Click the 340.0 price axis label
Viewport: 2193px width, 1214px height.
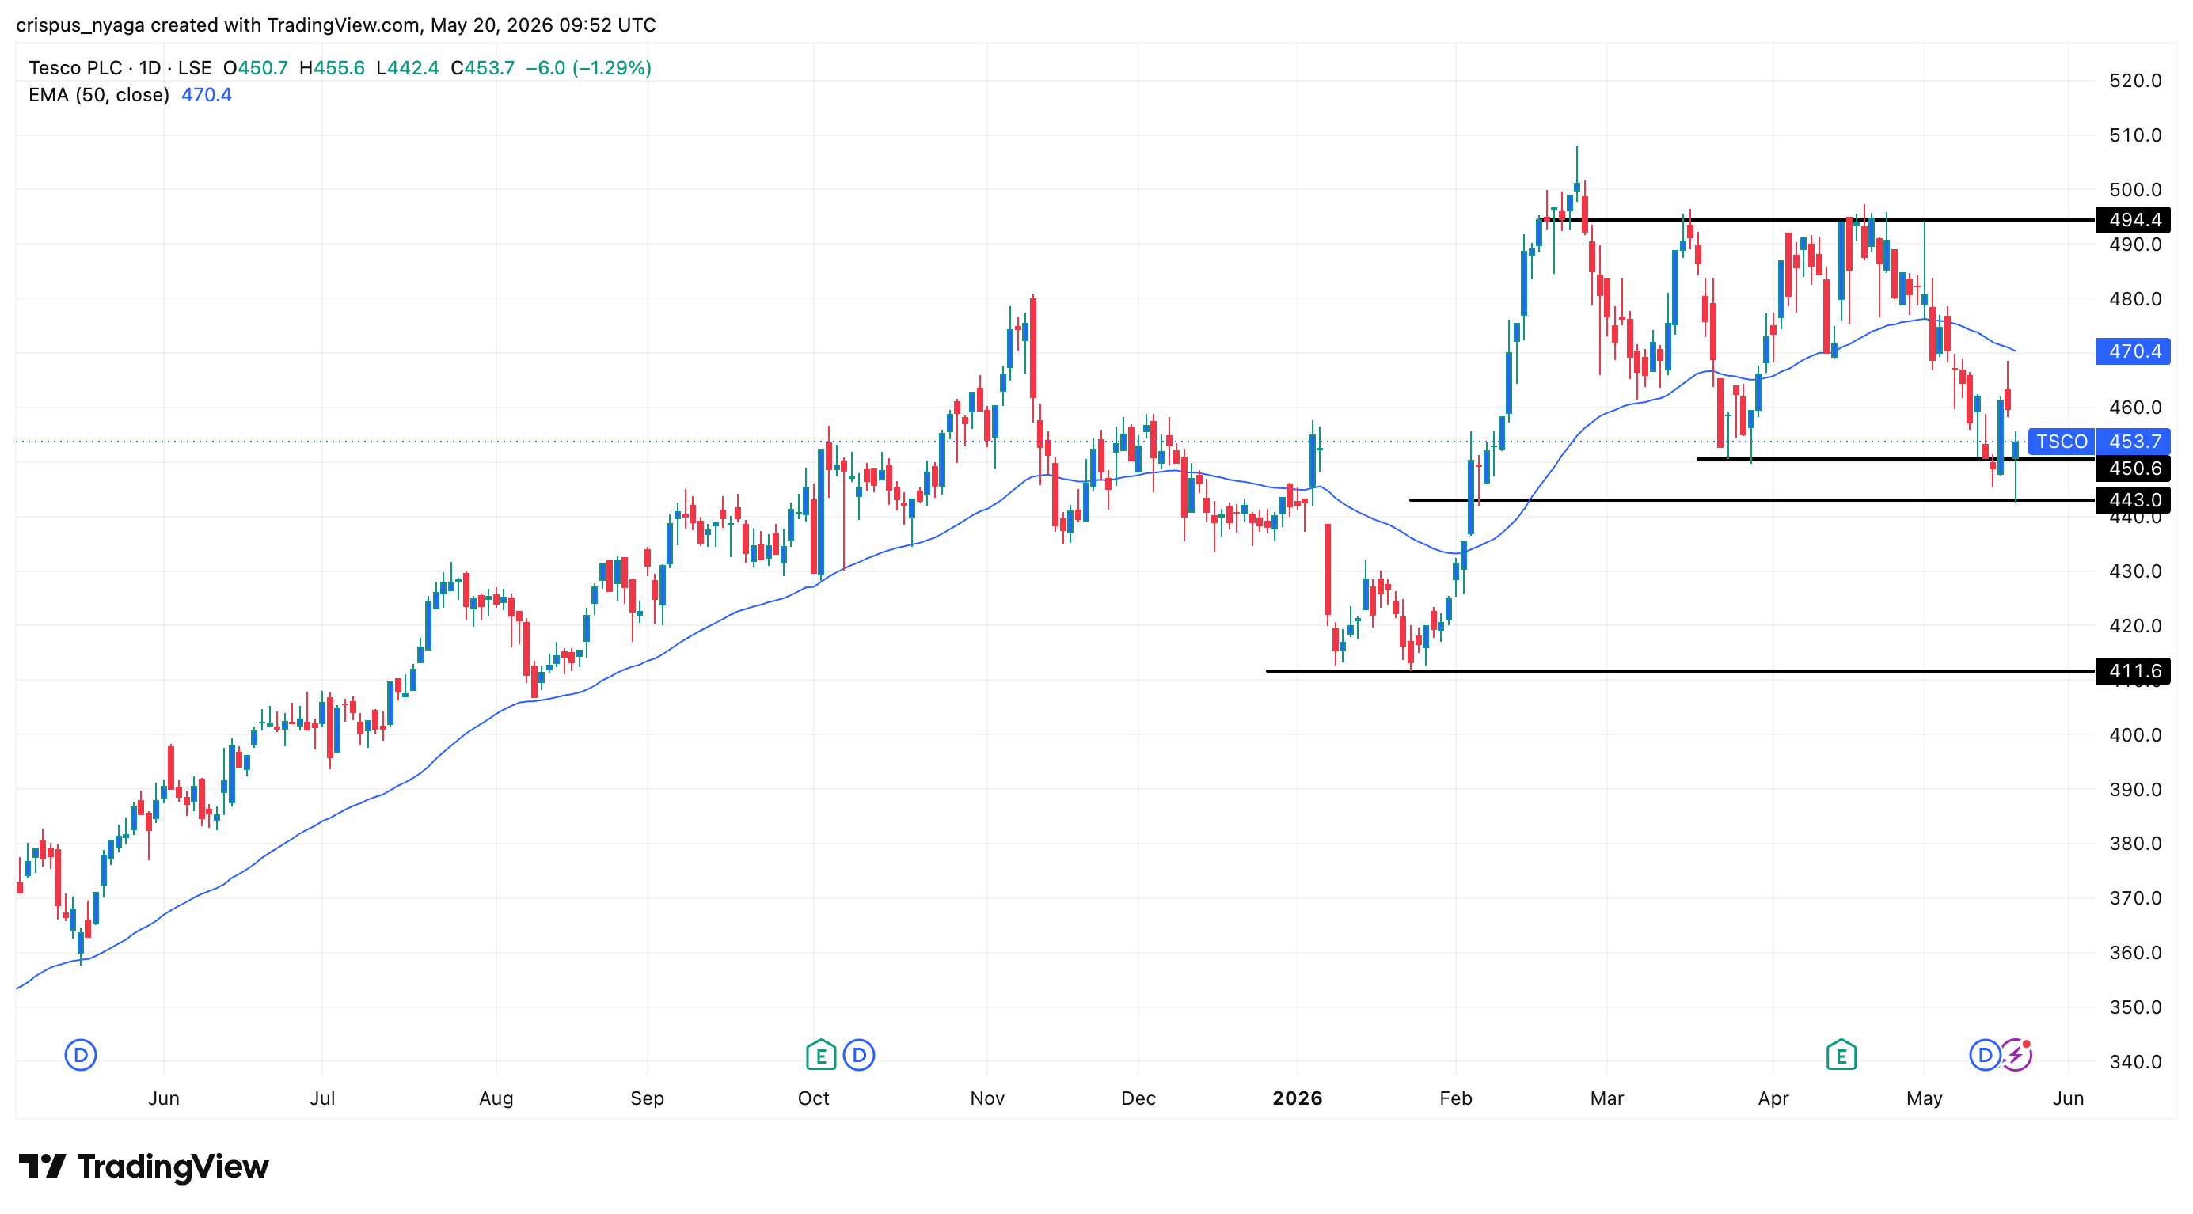click(x=2135, y=1062)
